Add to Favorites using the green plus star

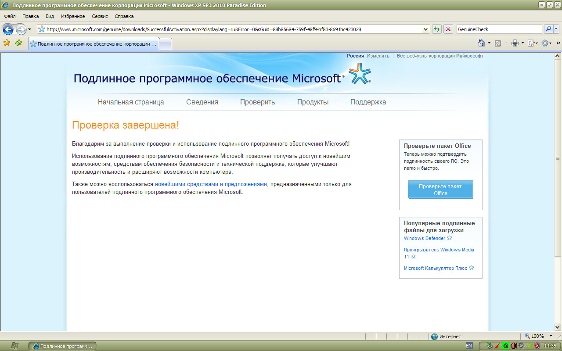coord(18,43)
